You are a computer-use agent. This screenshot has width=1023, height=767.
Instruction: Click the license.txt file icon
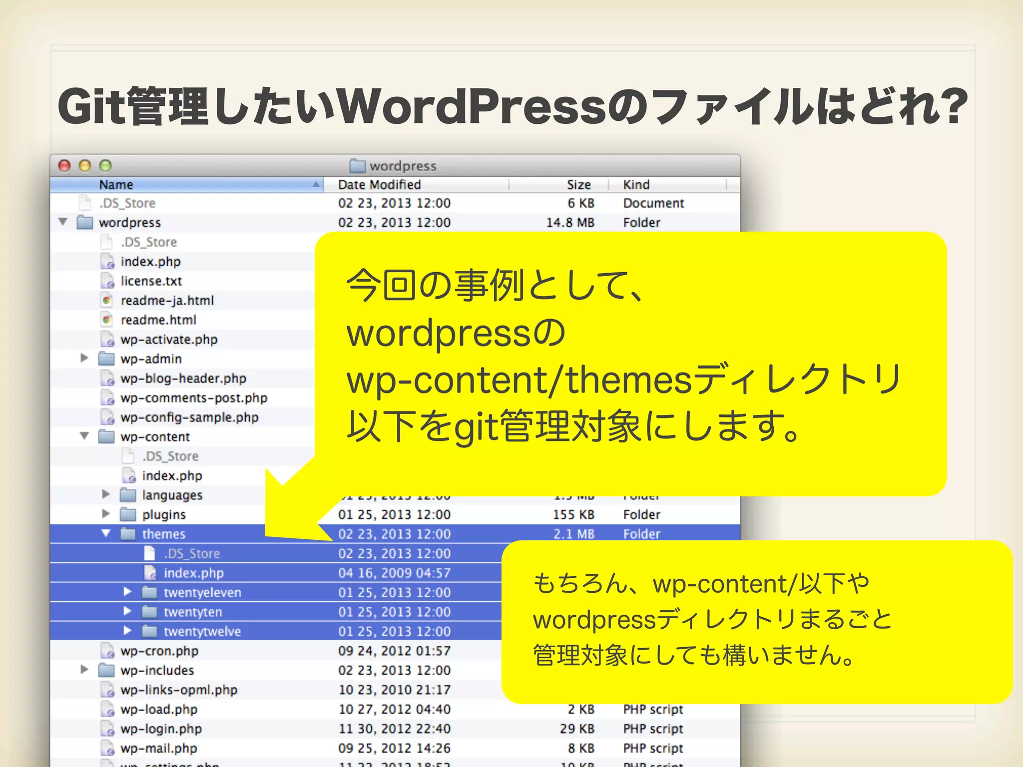click(x=107, y=281)
